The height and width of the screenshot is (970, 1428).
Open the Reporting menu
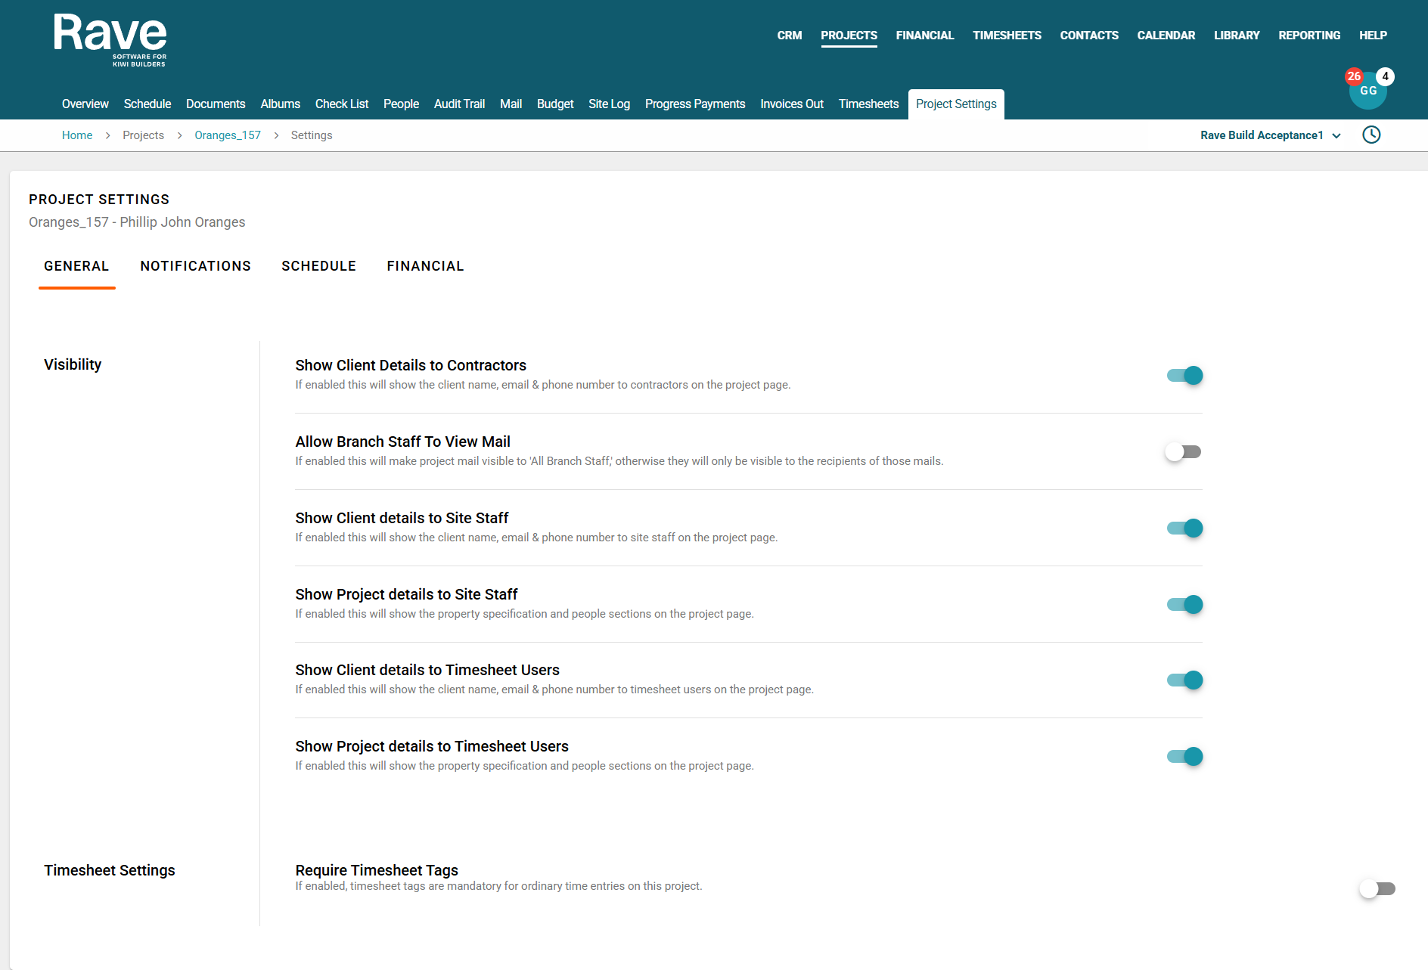[1309, 36]
